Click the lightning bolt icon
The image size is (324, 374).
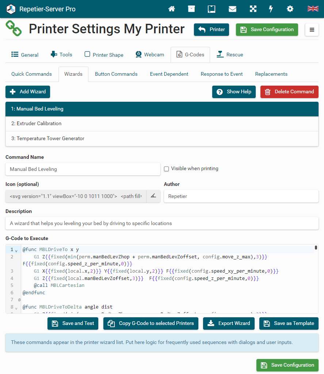tap(271, 9)
